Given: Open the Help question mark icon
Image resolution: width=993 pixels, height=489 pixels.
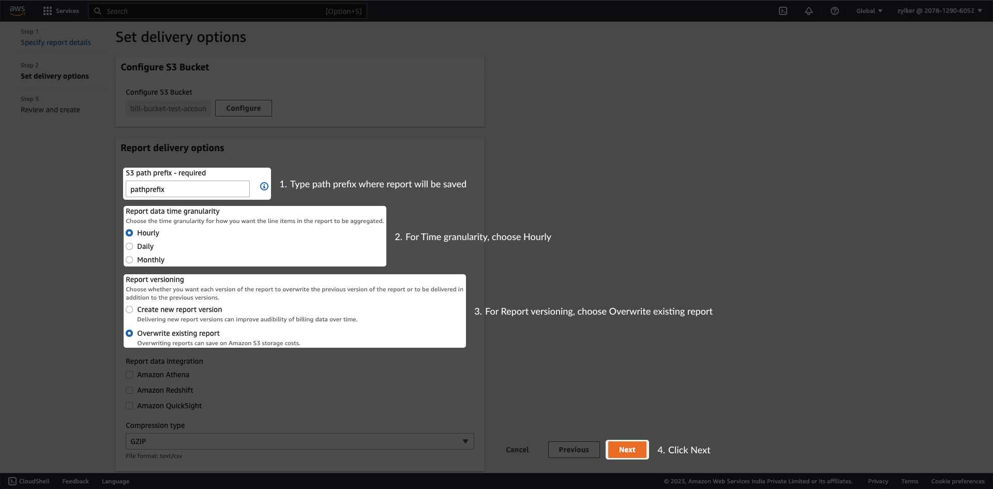Looking at the screenshot, I should pos(834,11).
